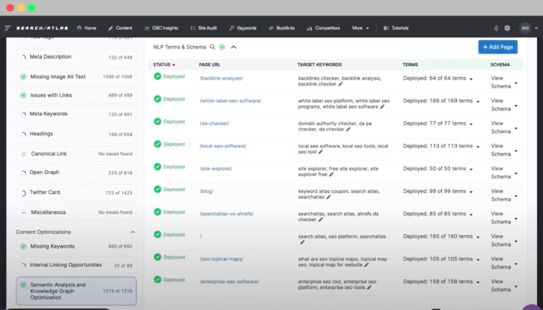Click the Search Atlas logo

[42, 28]
